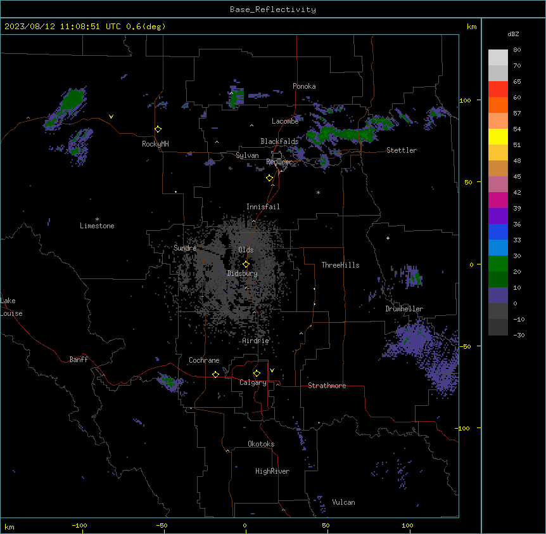Select the slate blue 10 dBZ swatch
This screenshot has height=534, width=546.
click(x=498, y=296)
